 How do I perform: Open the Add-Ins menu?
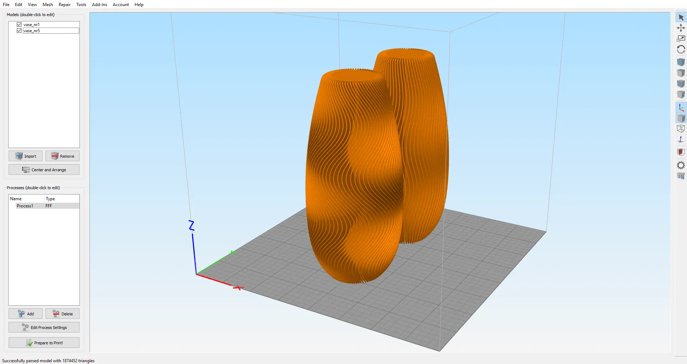(100, 5)
